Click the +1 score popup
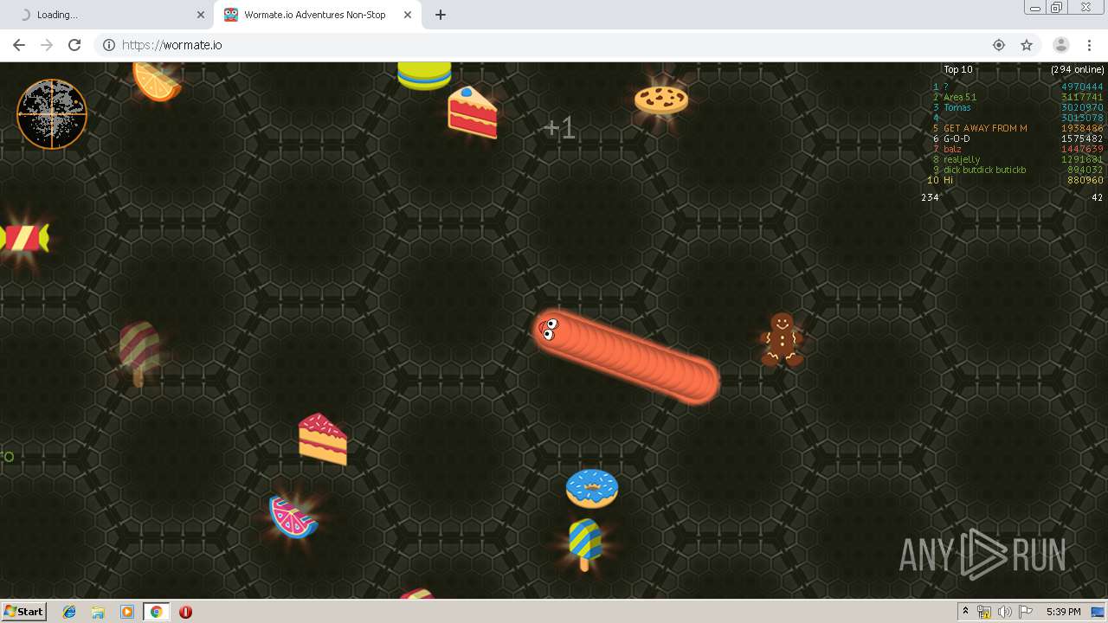Viewport: 1108px width, 623px height. point(559,128)
